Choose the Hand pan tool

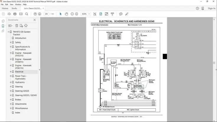pos(66,14)
